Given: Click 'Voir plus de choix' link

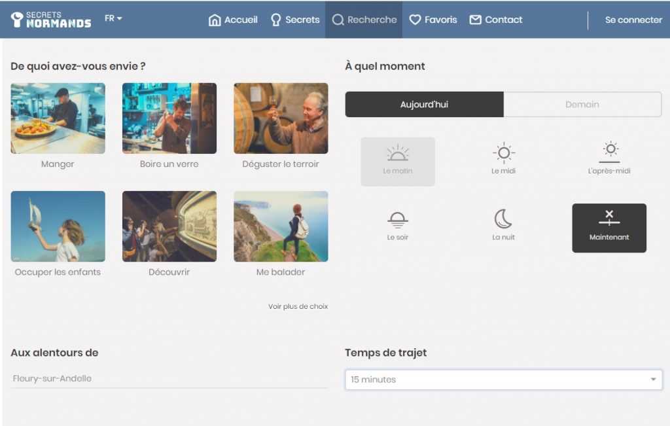Looking at the screenshot, I should 298,306.
